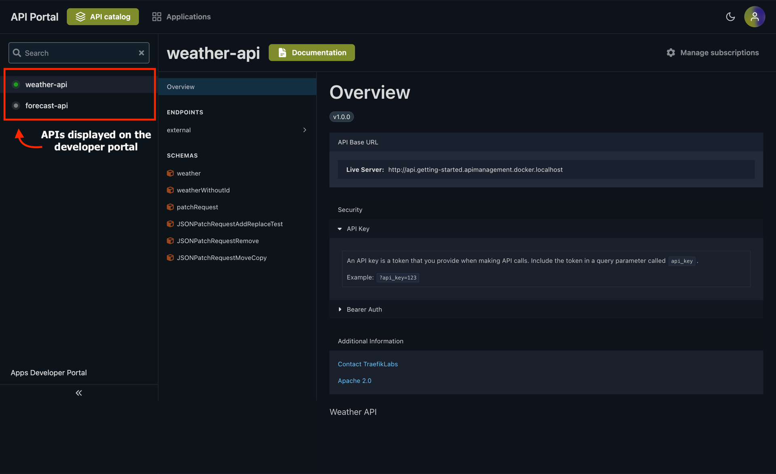Click the magnifier icon in search box
This screenshot has height=474, width=776.
17,53
